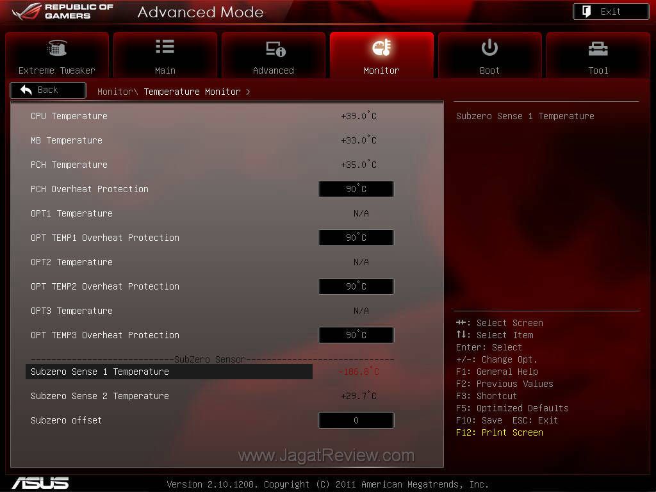Click the Select Screen key hint
Screen dimensions: 656x492
500,323
